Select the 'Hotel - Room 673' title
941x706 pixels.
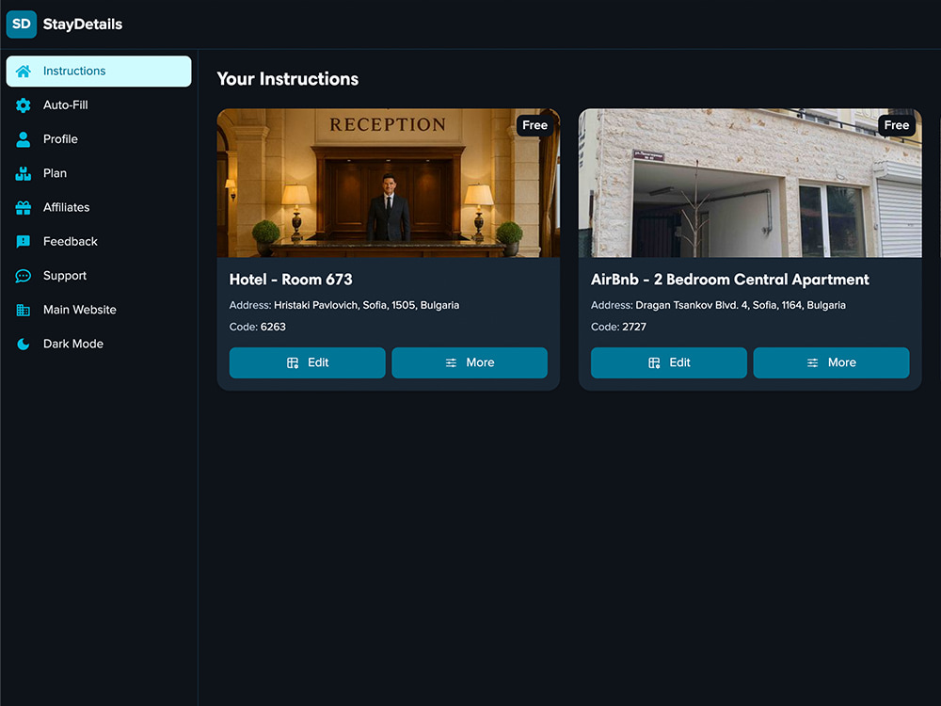click(x=291, y=280)
